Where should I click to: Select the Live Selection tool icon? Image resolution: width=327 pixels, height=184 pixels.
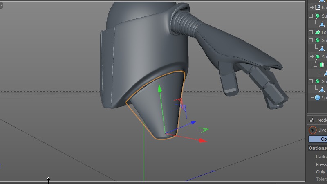tap(313, 130)
